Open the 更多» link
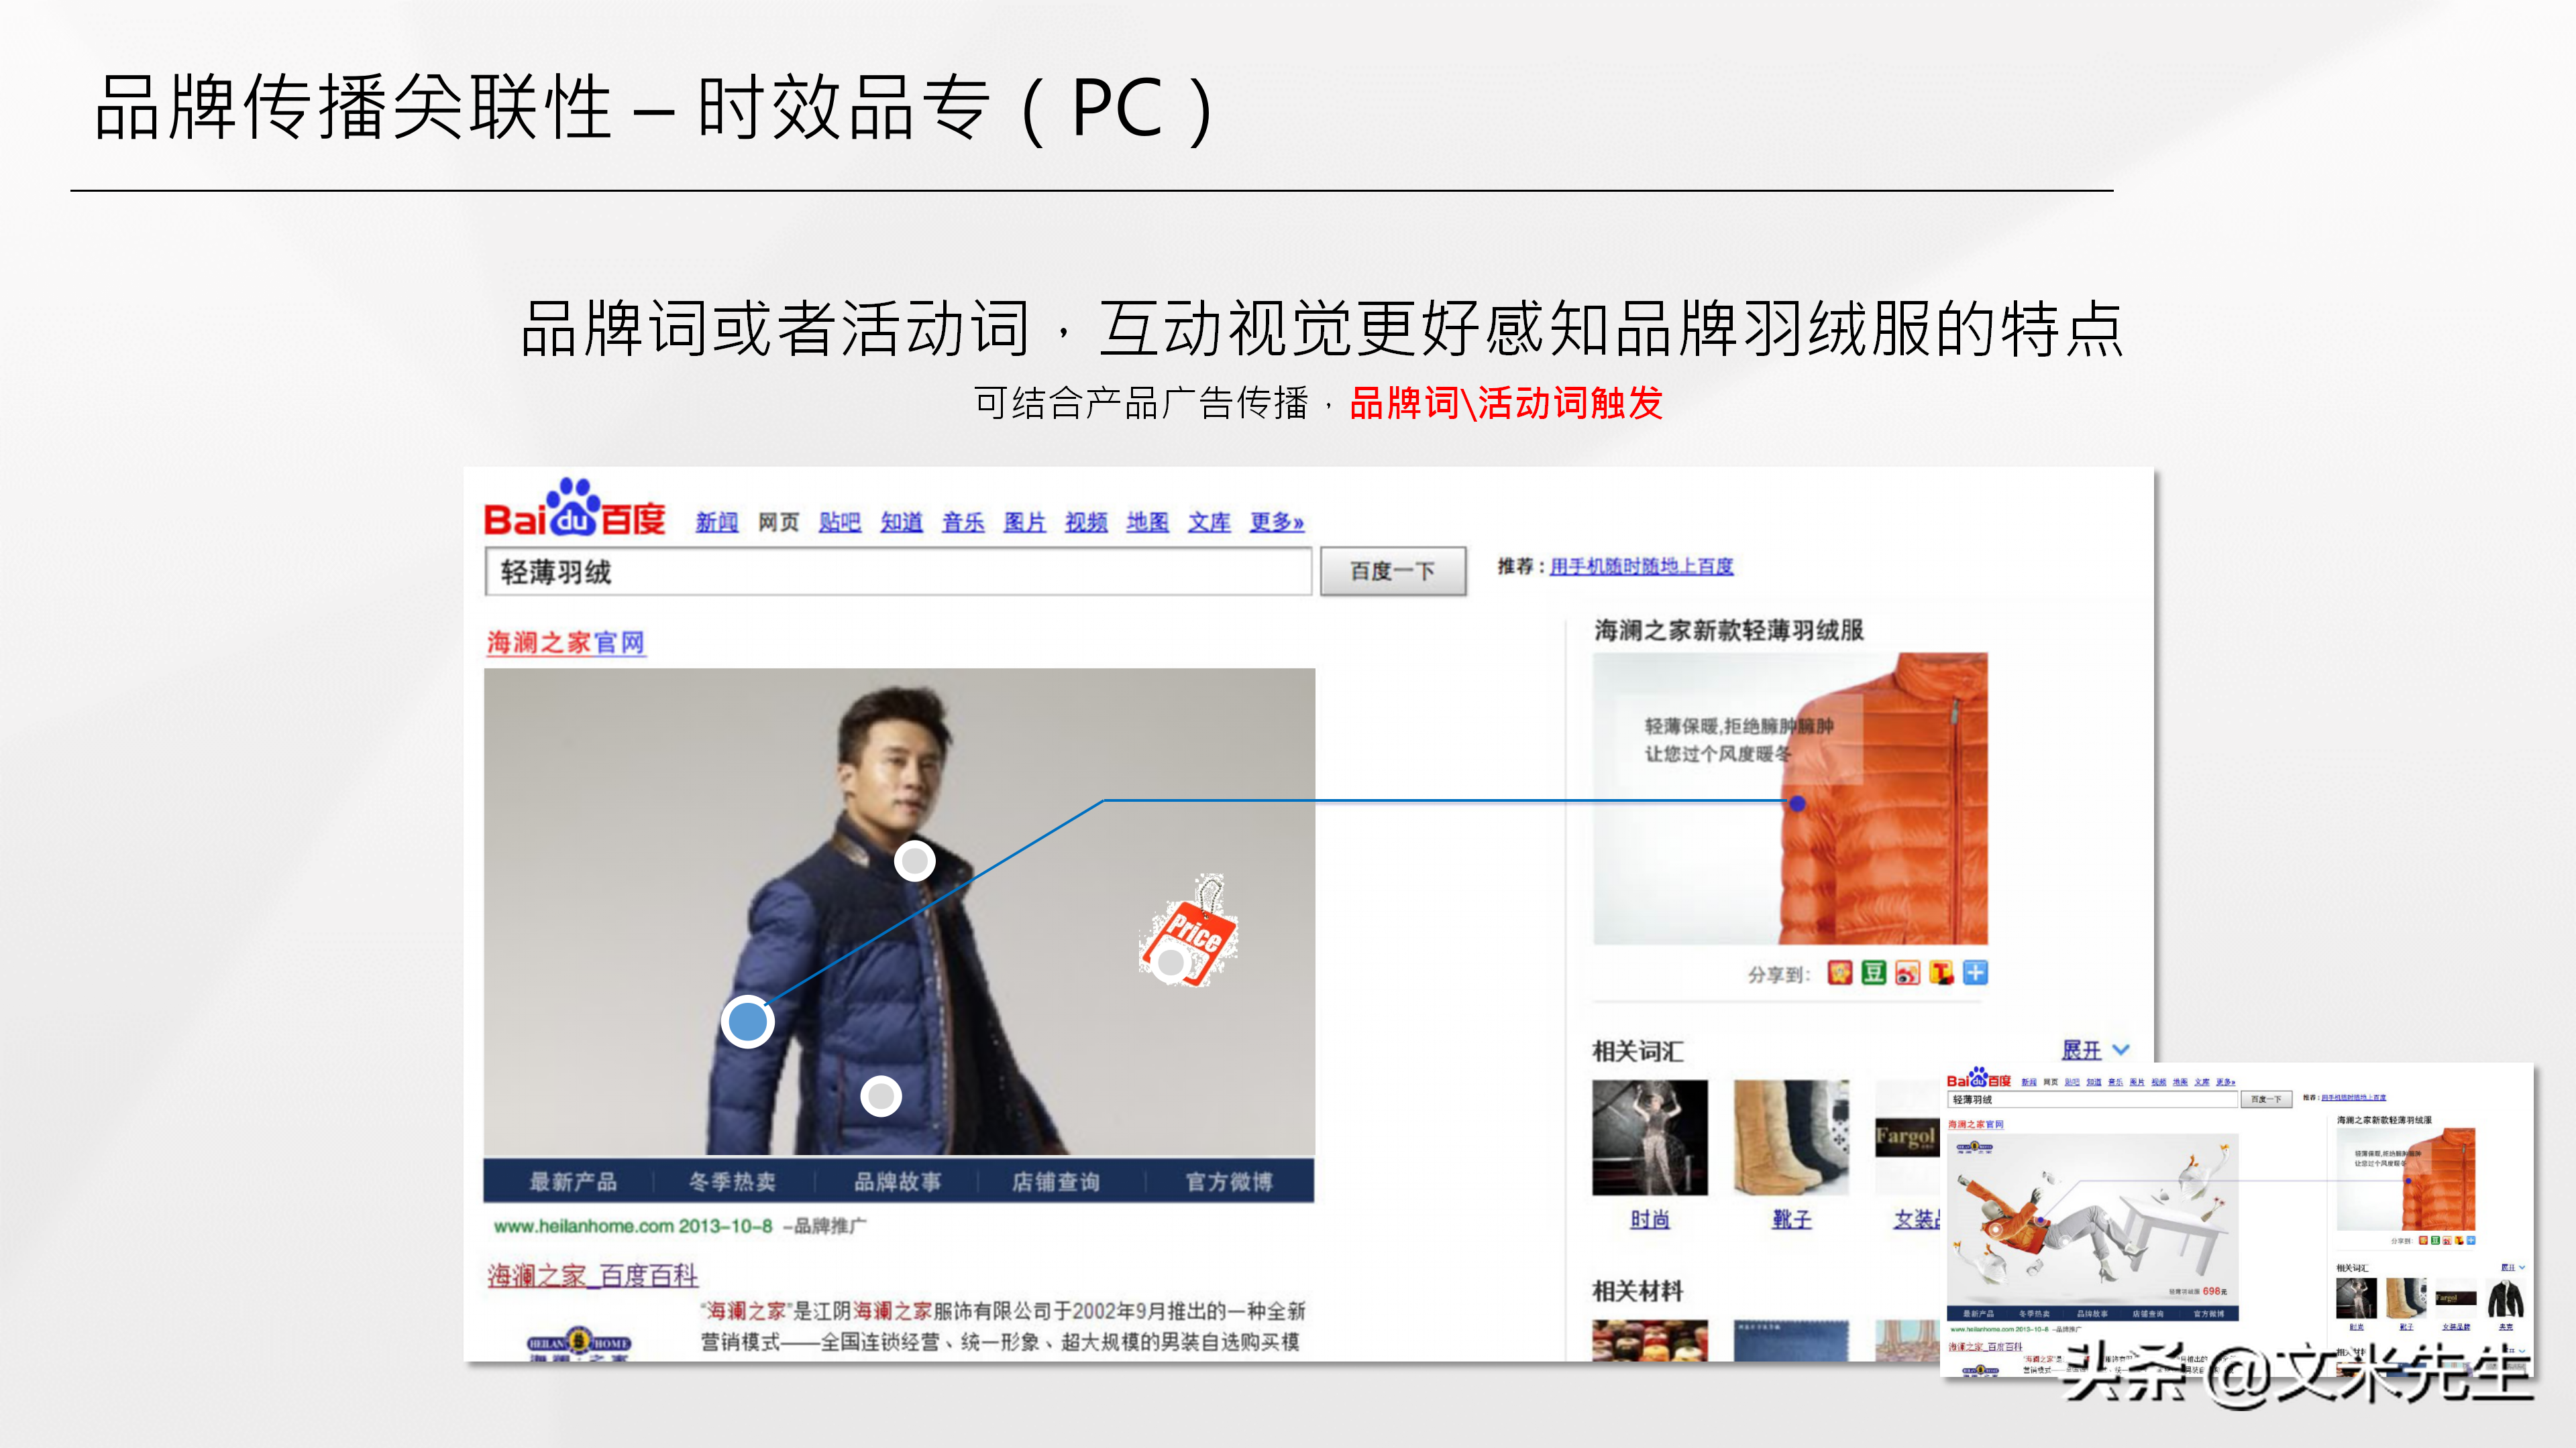Viewport: 2576px width, 1448px height. 1277,522
